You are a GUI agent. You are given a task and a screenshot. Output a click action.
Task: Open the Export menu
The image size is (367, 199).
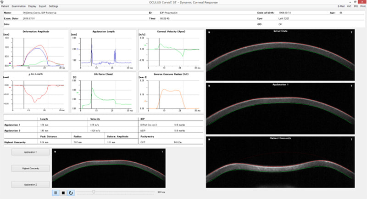[x=43, y=6]
